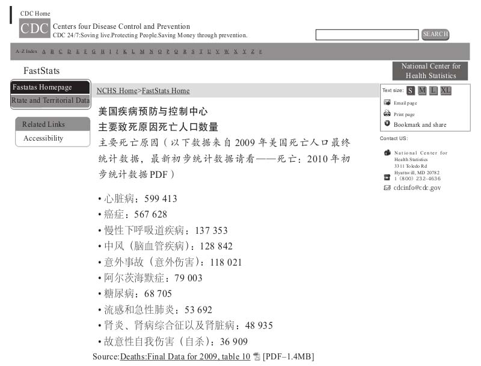This screenshot has height=366, width=481.
Task: Select text size L
Action: [434, 91]
